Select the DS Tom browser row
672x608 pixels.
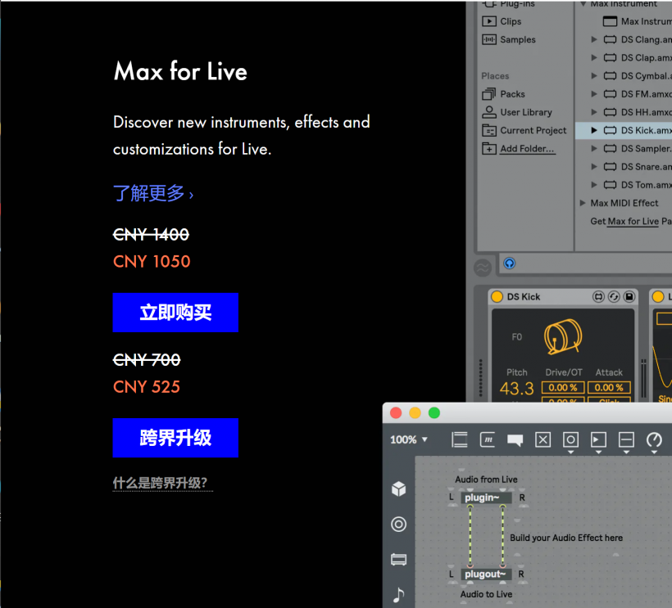(624, 185)
